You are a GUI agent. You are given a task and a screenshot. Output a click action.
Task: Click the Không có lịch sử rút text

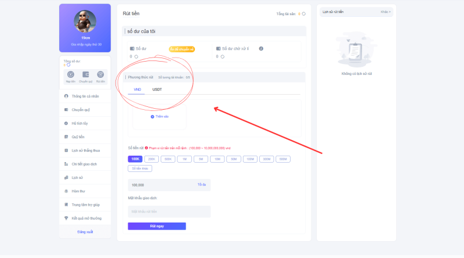click(357, 74)
